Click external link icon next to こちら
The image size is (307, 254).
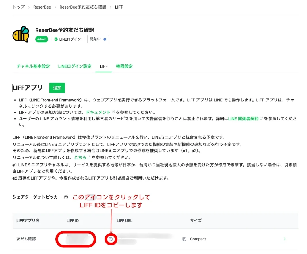[x=89, y=157]
